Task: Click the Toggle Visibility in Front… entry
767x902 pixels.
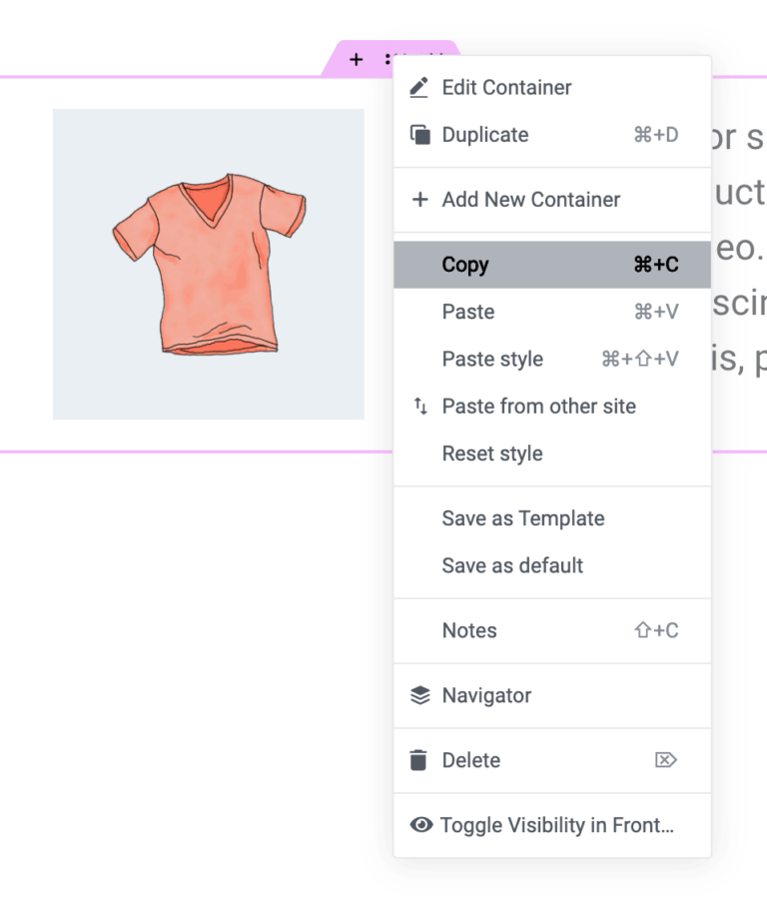Action: click(557, 825)
